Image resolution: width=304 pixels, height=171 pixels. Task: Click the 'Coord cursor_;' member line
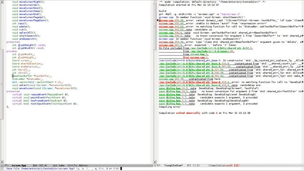(x=22, y=60)
